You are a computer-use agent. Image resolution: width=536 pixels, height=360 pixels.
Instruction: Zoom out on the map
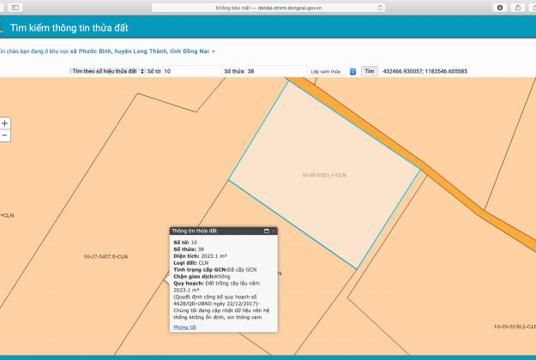pyautogui.click(x=5, y=135)
